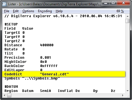The image size is (132, 100).
Task: Open the Encoding menu
Action: click(x=45, y=11)
